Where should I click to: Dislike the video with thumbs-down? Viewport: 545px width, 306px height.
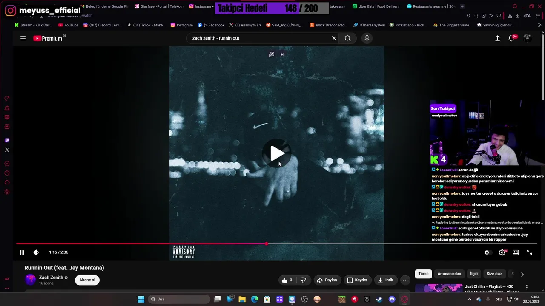[x=303, y=280]
